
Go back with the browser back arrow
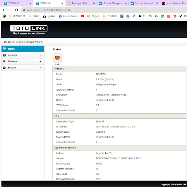tap(4, 10)
